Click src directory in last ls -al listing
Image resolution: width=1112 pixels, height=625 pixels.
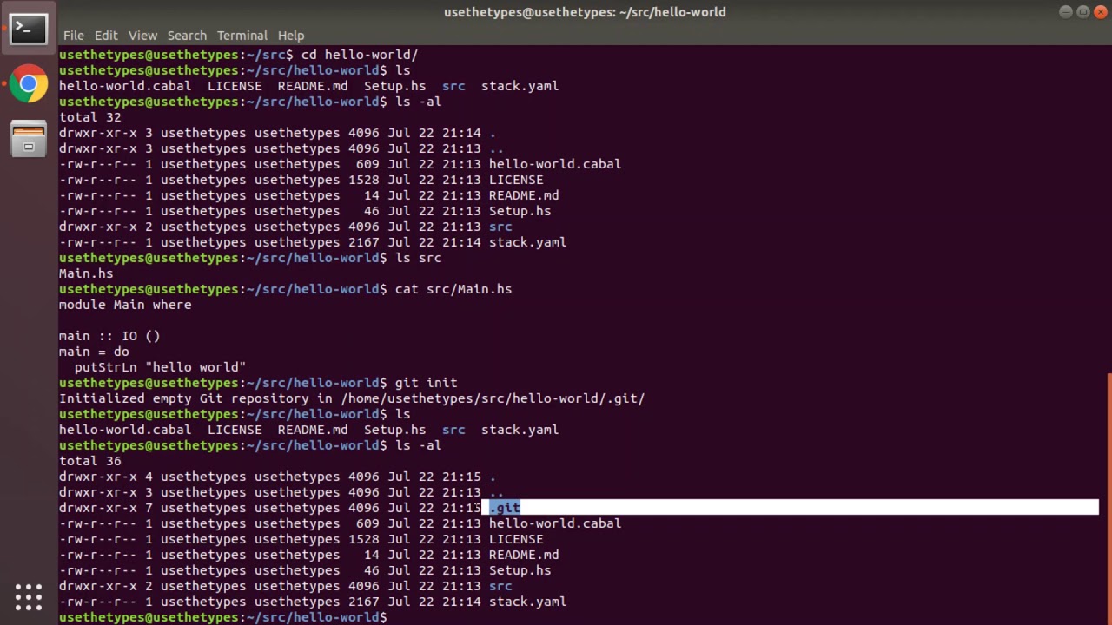[x=500, y=586]
